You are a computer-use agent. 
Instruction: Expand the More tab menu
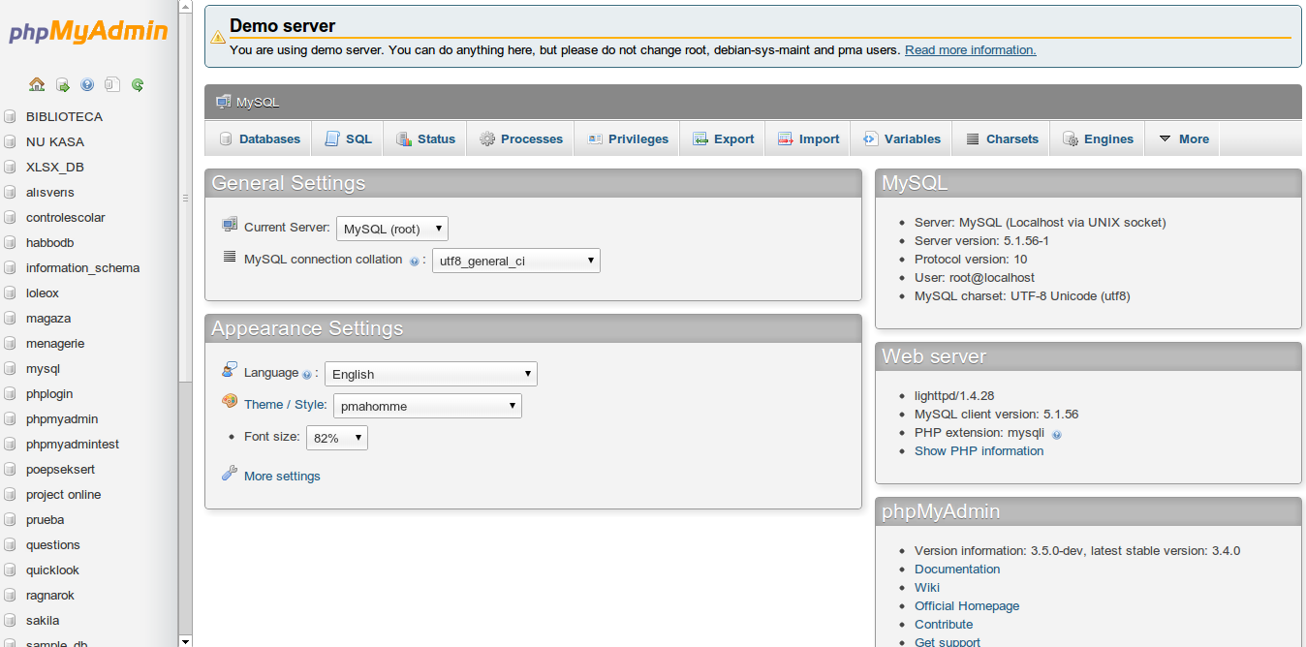pos(1183,139)
